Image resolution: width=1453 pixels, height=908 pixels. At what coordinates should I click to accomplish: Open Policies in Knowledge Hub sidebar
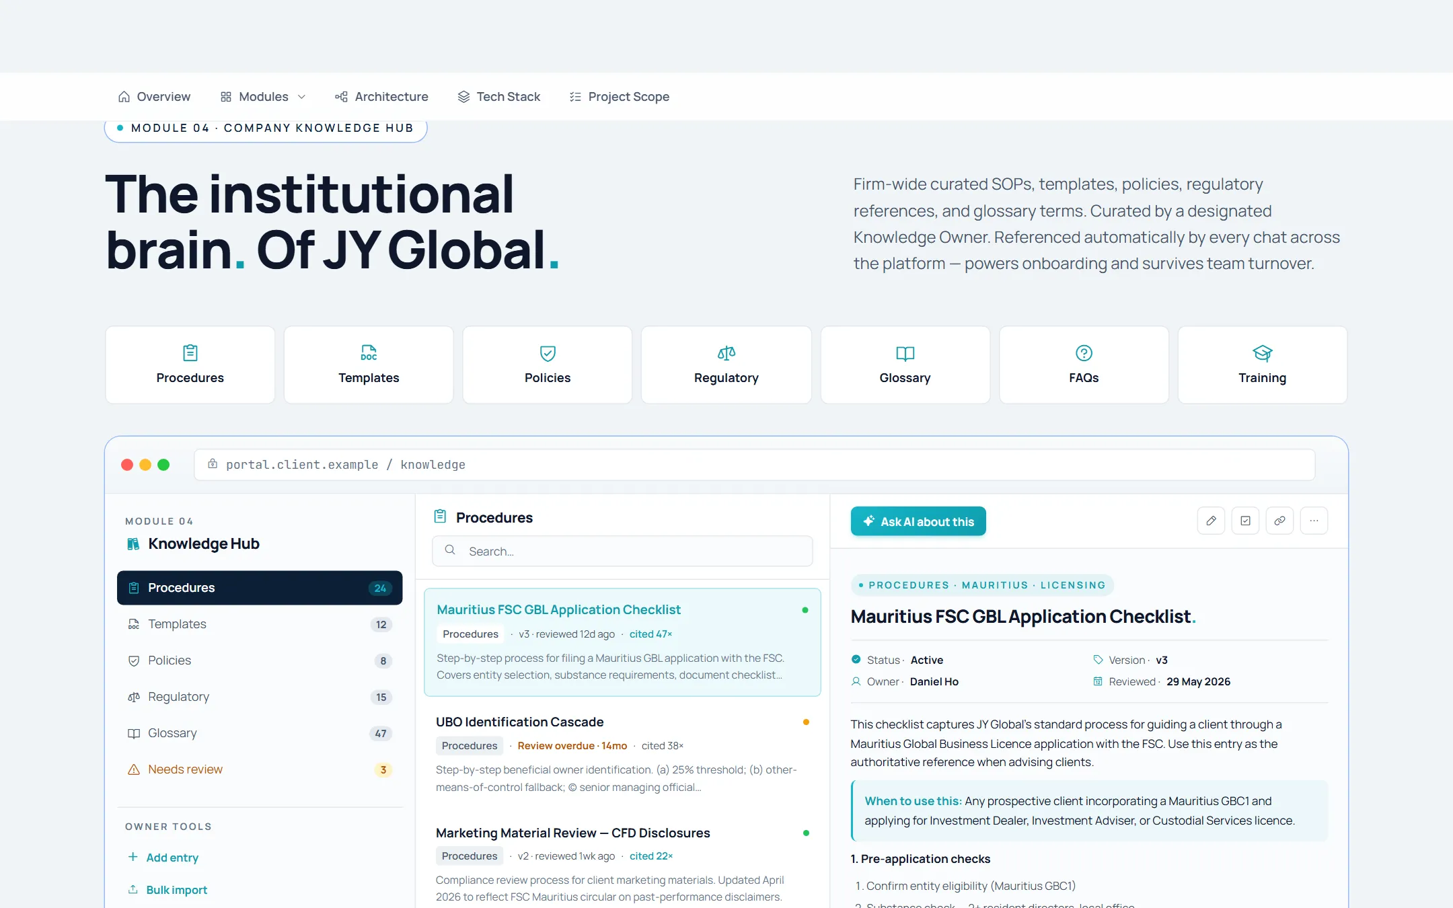tap(260, 660)
